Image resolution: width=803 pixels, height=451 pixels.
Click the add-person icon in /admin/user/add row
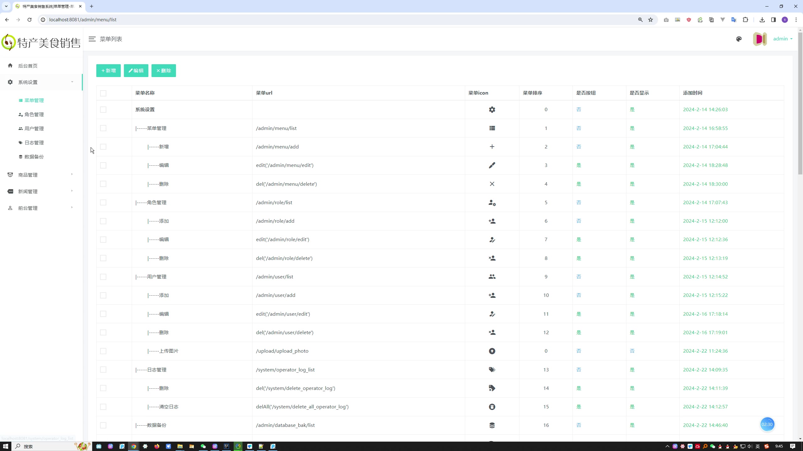(492, 295)
